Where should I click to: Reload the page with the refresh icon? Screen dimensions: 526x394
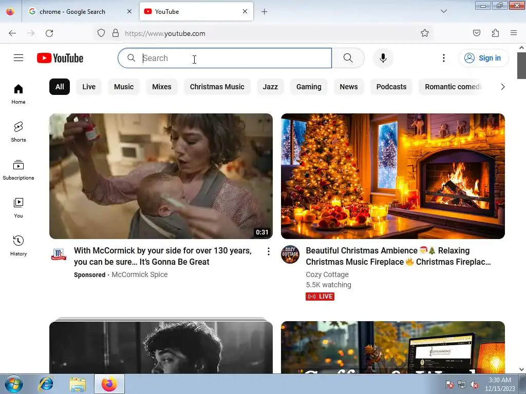[x=49, y=33]
